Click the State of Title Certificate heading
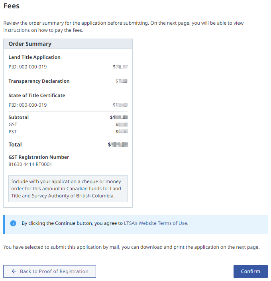The image size is (271, 281). click(37, 96)
